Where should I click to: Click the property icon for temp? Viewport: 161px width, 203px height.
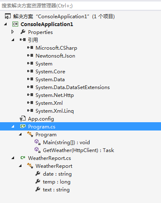[38, 181]
